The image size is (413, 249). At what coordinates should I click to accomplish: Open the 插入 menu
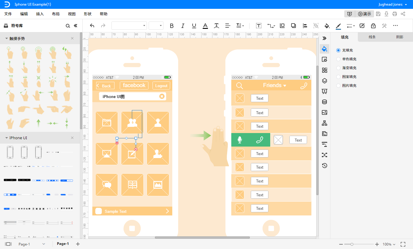click(x=40, y=14)
